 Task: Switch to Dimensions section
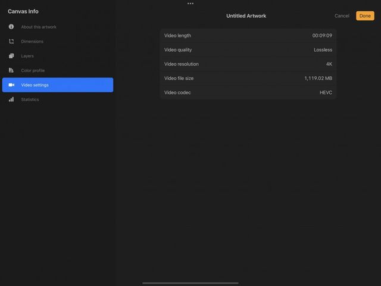(58, 41)
